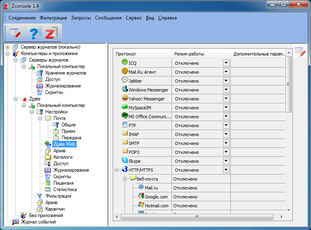Select Общие under Почта
Screen dimensions: 311x230
69,125
